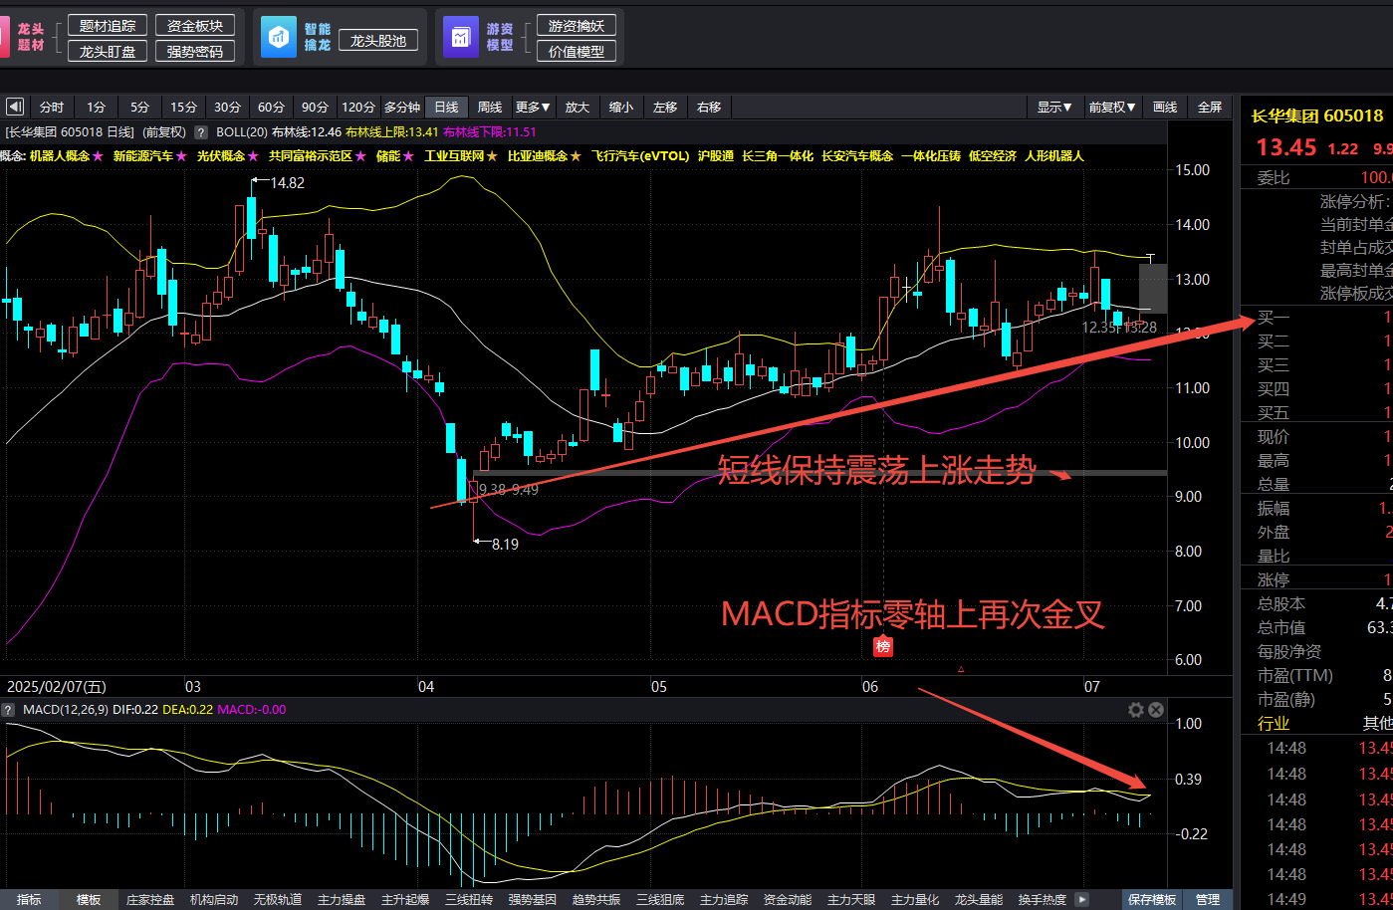The image size is (1393, 910).
Task: Select the 5分 period
Action: point(139,108)
